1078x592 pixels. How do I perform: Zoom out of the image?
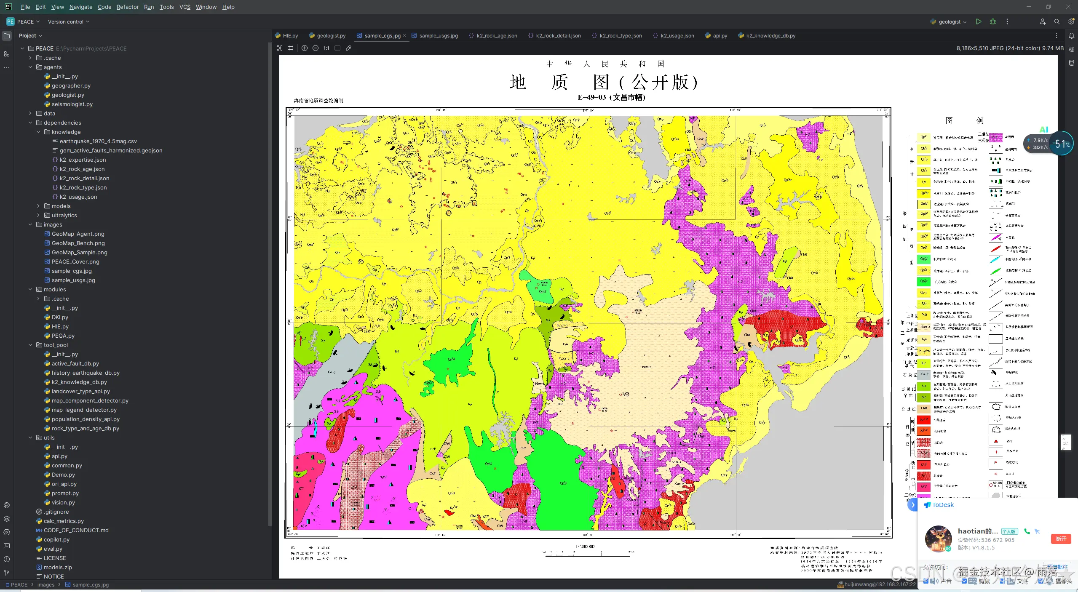click(x=316, y=48)
